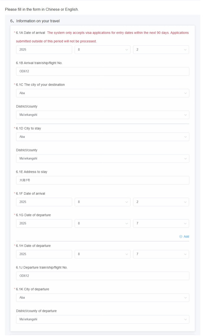Expand District/county of departure dropdown
Screen dimensions: 208x336
(102, 319)
